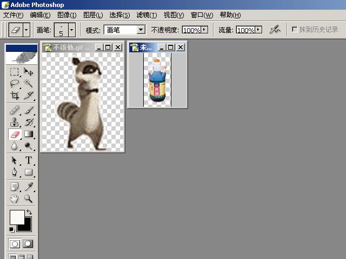Close the 未... document window
346x259 pixels.
coord(181,47)
